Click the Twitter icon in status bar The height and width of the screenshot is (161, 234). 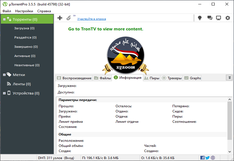tap(208, 158)
